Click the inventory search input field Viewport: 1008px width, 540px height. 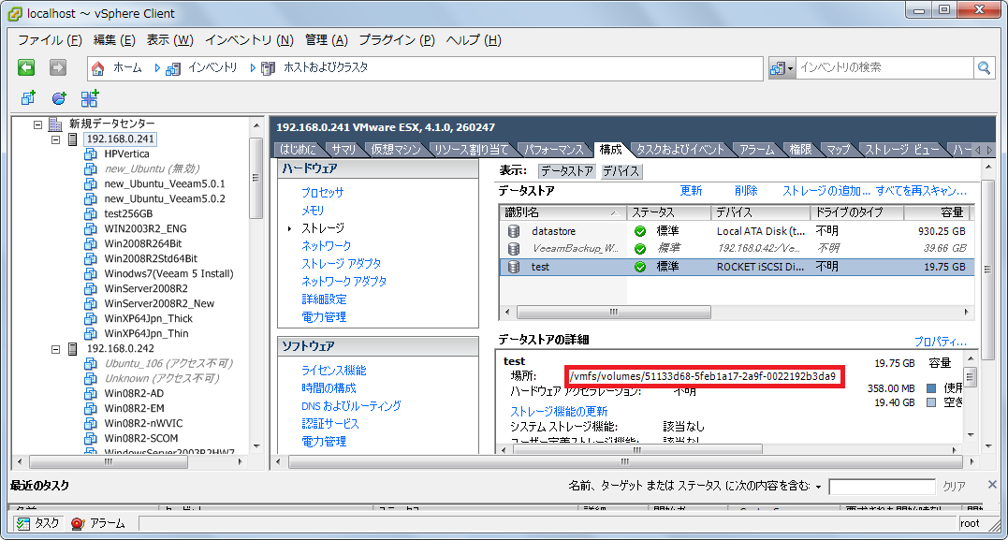885,67
